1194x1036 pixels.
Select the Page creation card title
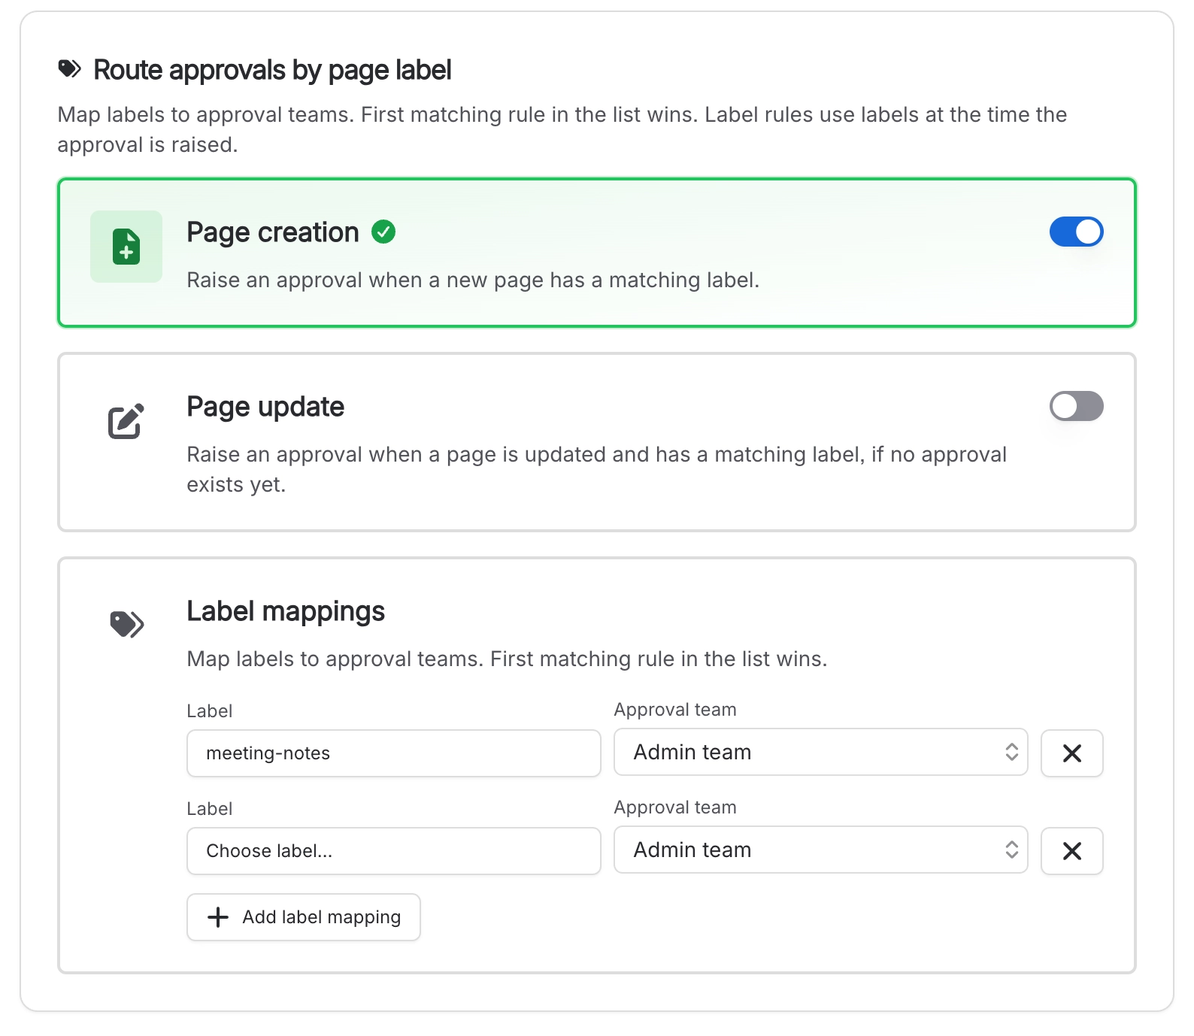point(272,232)
